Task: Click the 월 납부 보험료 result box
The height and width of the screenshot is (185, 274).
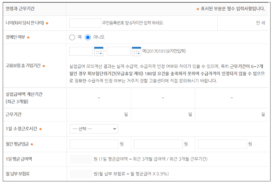Action: (81, 174)
